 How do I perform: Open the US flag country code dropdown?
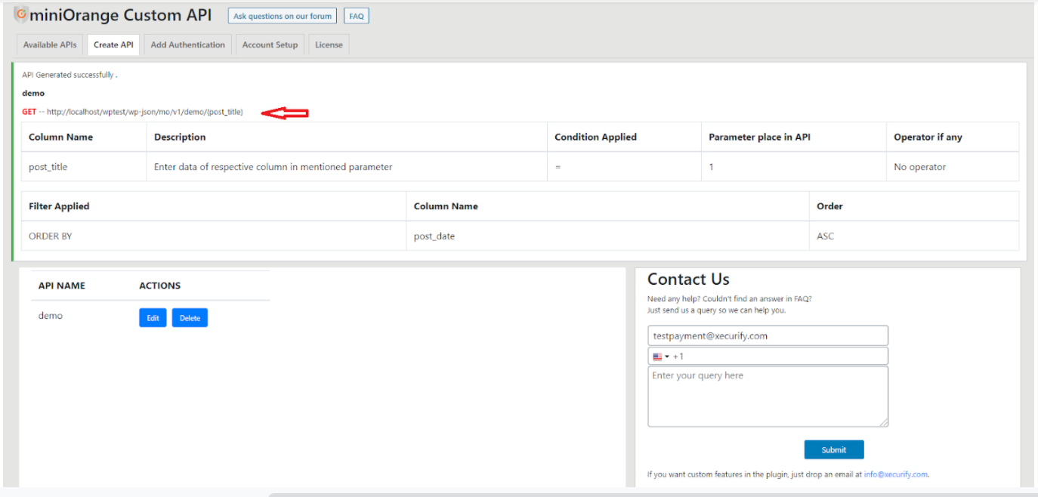(661, 357)
